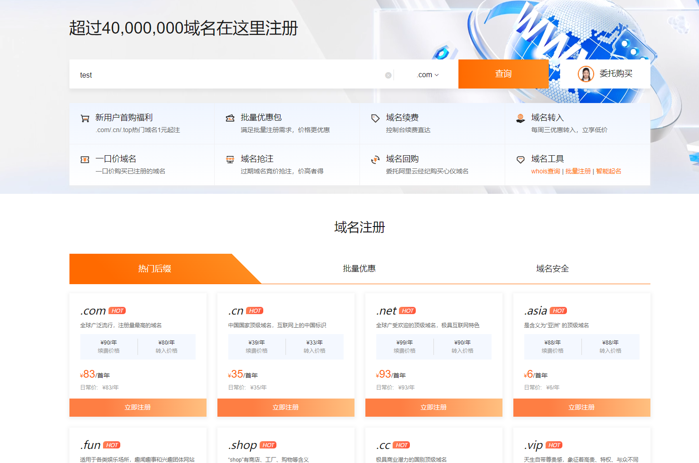Open the 域名续费 link
699x463 pixels.
tap(402, 118)
